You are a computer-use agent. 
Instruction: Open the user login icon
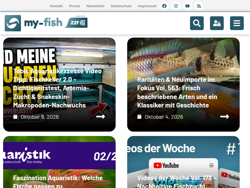coord(217,23)
